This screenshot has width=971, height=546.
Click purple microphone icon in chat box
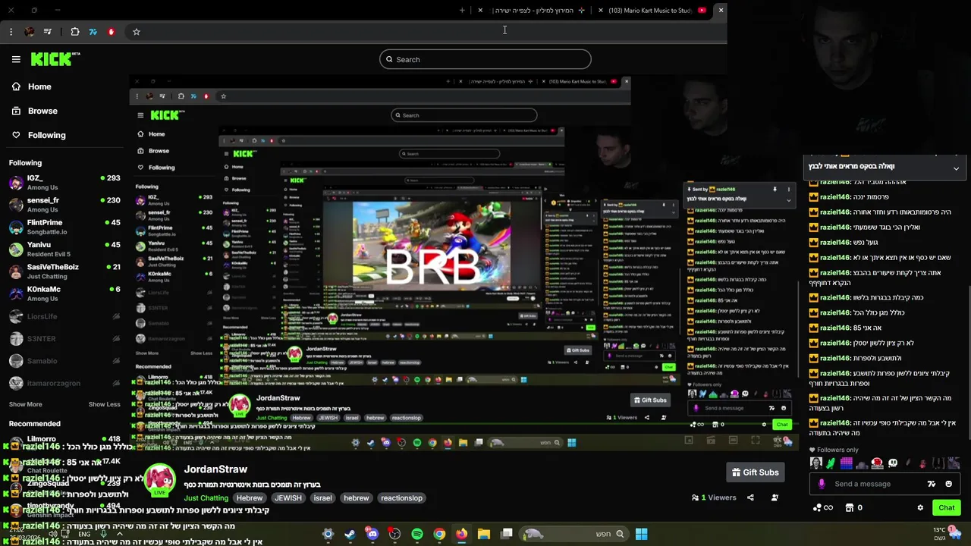[822, 484]
